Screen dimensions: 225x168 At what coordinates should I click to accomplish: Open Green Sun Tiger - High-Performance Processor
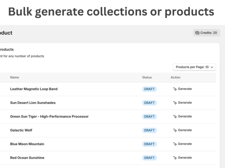49,116
